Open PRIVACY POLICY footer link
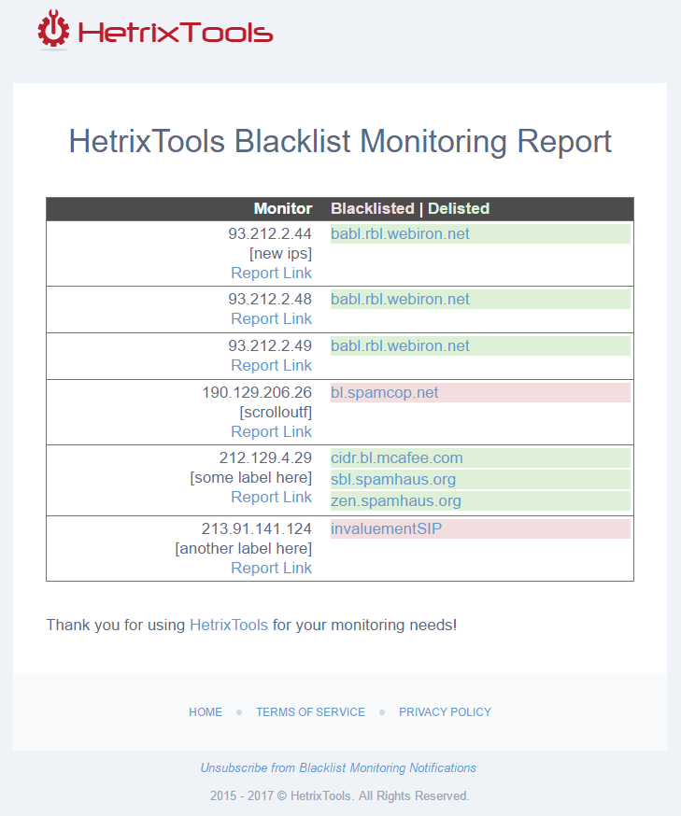 click(445, 711)
